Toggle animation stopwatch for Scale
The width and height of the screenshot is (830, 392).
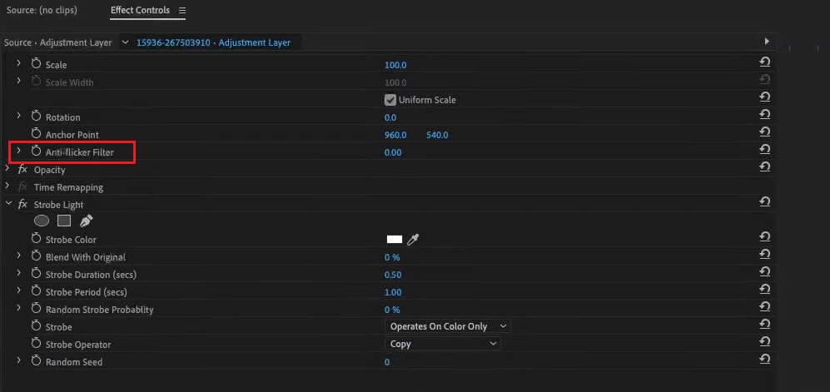pos(36,64)
